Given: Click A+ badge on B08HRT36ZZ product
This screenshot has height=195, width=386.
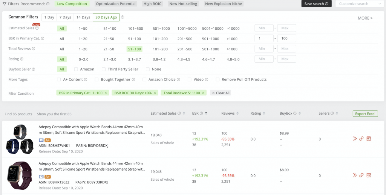Looking at the screenshot, I should coord(48,177).
